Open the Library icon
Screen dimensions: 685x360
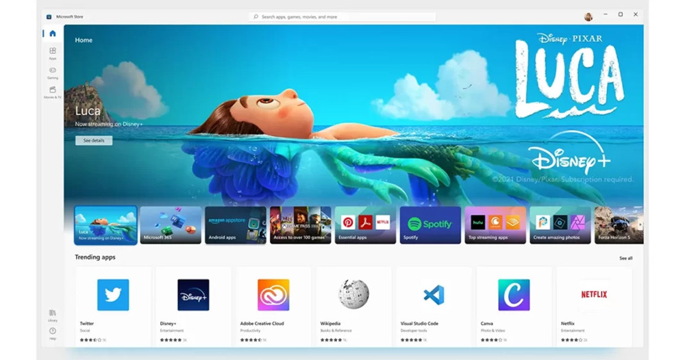53,314
